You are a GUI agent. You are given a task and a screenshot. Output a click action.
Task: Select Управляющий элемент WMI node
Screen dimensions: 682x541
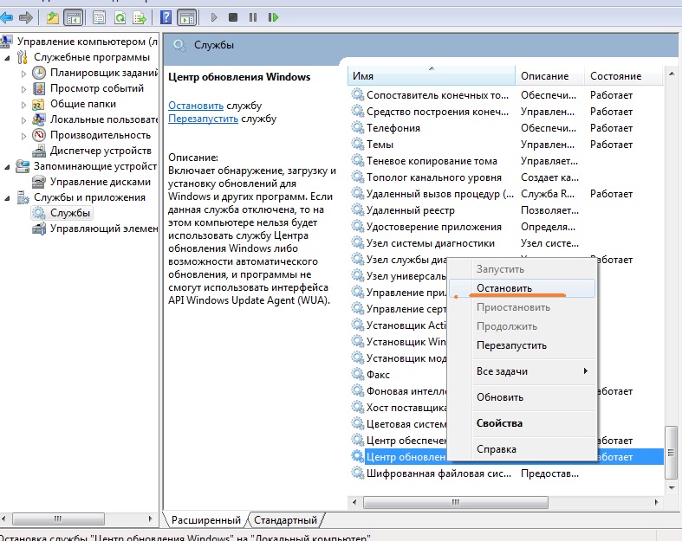[x=103, y=229]
